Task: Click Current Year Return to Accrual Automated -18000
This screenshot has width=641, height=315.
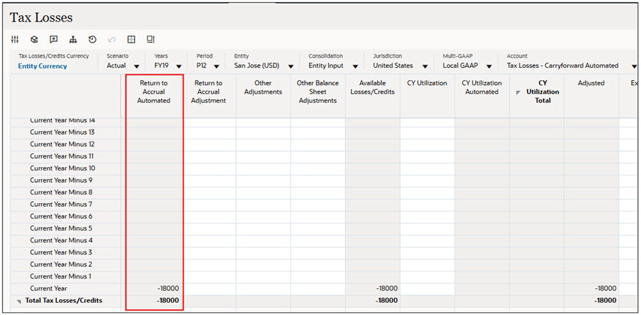Action: coord(154,289)
